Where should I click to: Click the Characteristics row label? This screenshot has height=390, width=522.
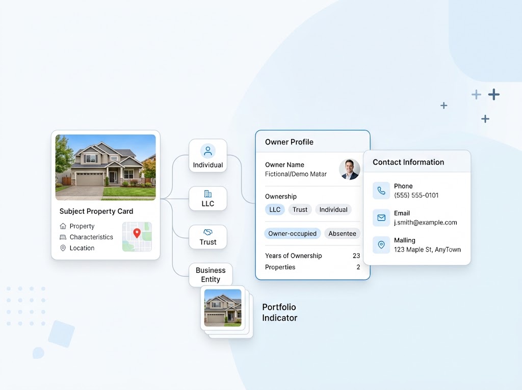click(91, 237)
